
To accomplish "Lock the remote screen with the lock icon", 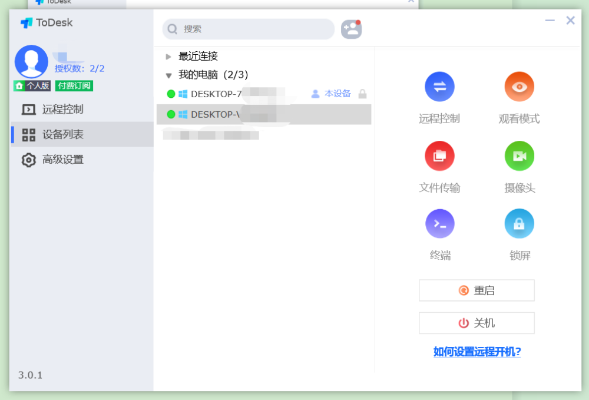I will click(519, 224).
